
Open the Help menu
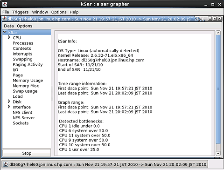pyautogui.click(x=74, y=12)
